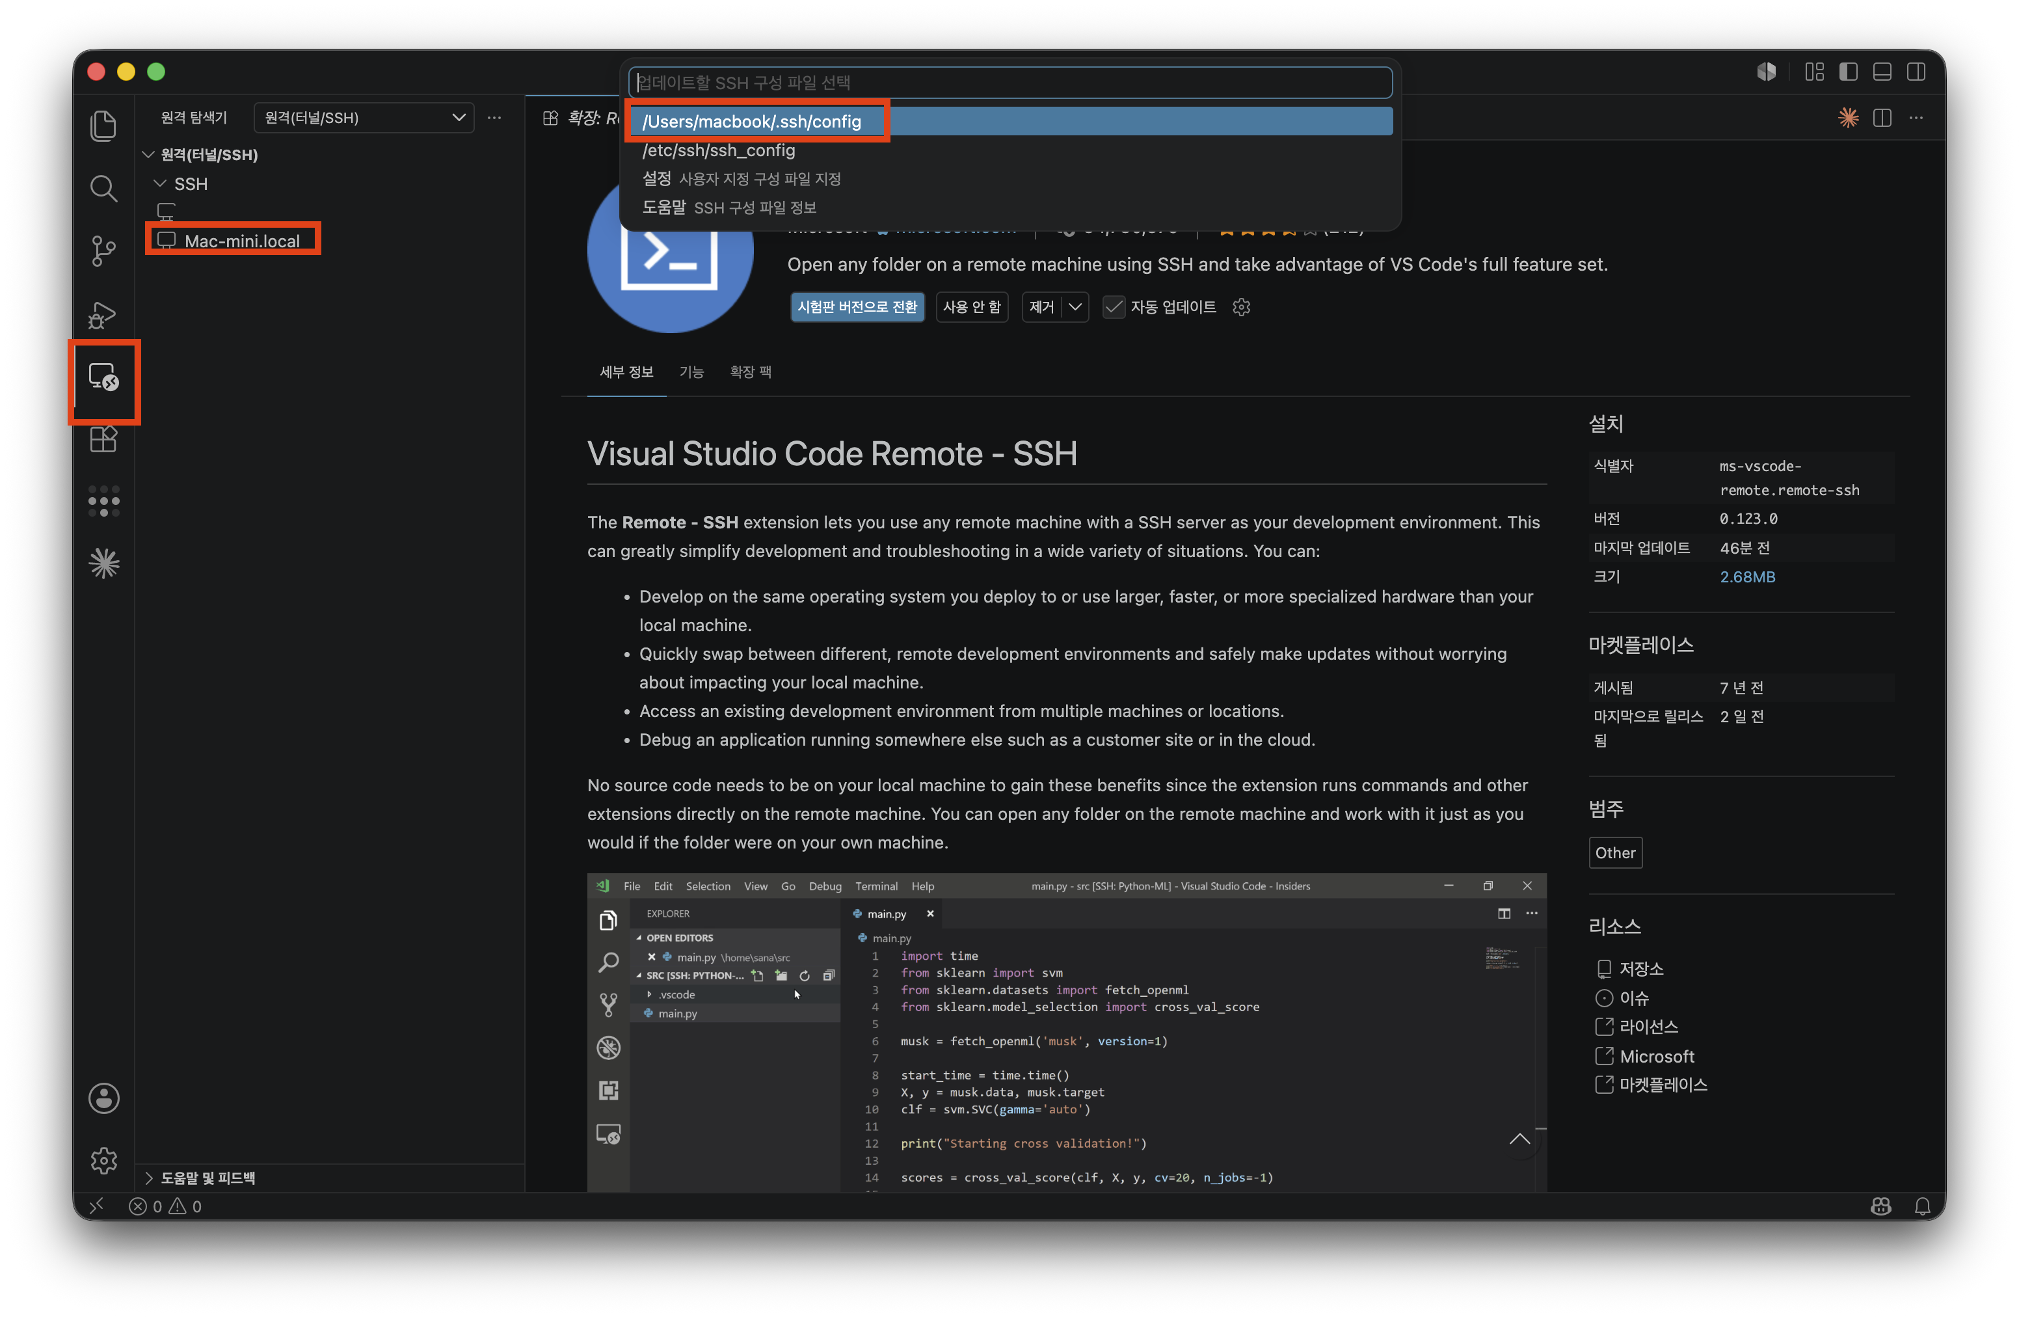Toggle the primary side bar

coord(1849,72)
